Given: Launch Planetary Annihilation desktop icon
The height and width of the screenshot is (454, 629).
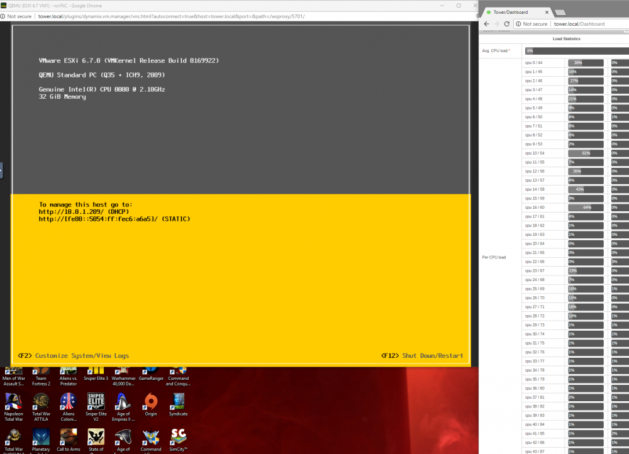Looking at the screenshot, I should click(41, 441).
